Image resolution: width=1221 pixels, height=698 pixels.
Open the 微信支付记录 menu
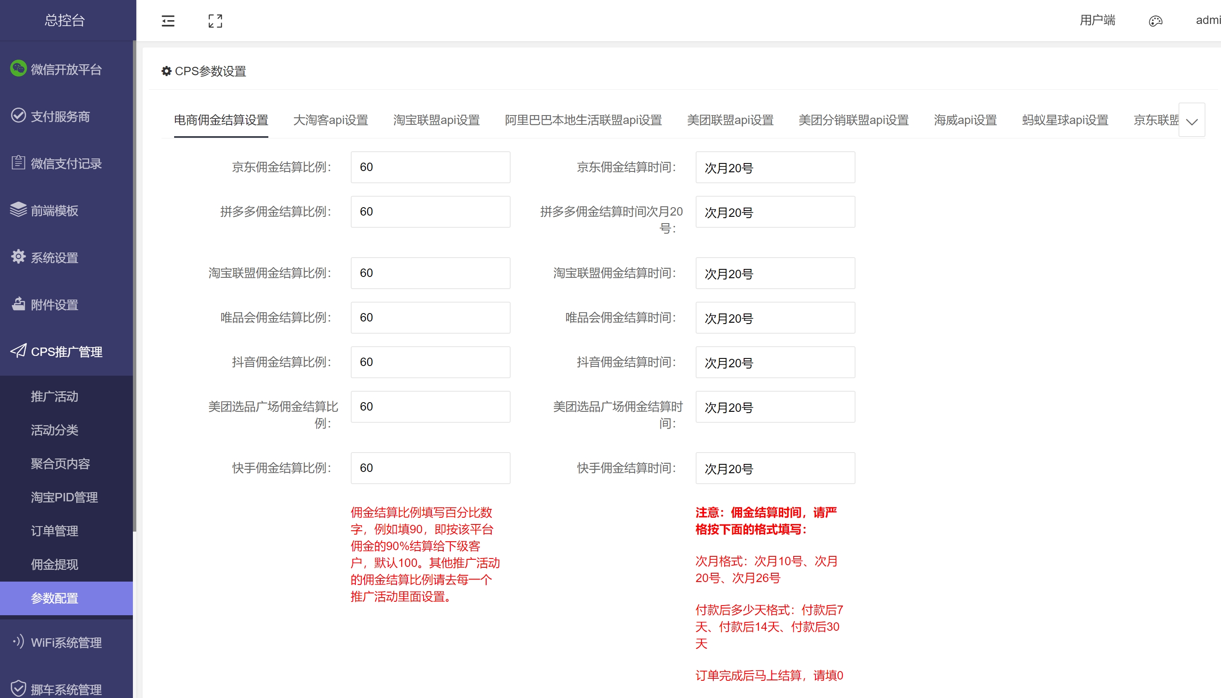point(67,163)
